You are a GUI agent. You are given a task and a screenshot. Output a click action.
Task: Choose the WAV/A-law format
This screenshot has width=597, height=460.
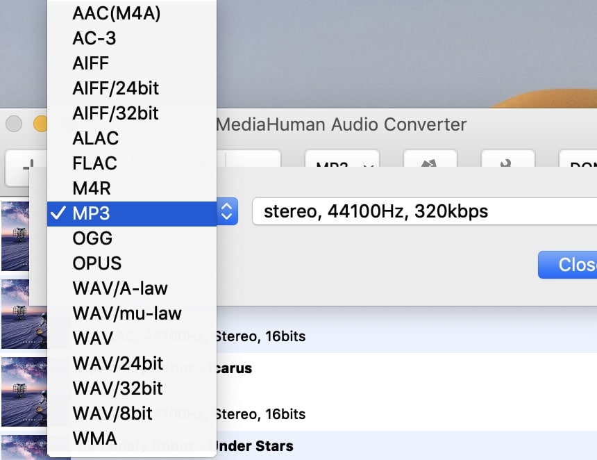[132, 288]
